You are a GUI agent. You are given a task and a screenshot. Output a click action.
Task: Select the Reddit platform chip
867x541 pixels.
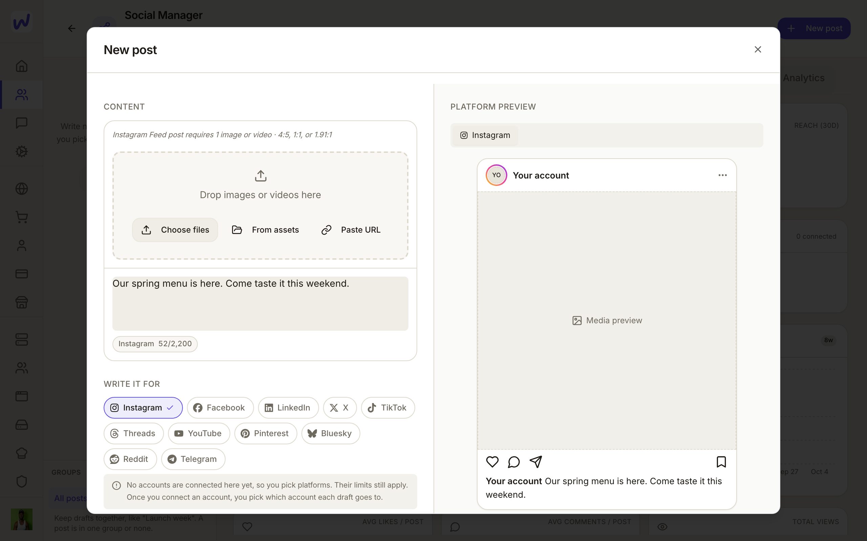click(x=130, y=459)
